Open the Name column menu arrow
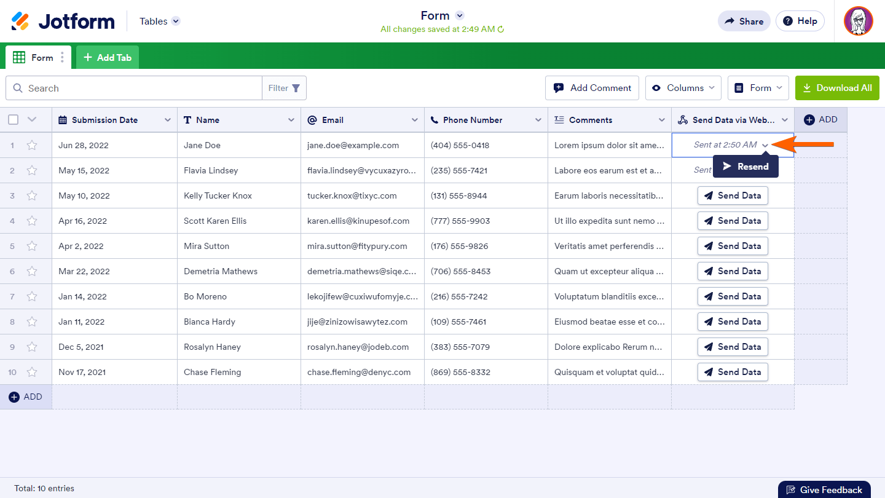Viewport: 885px width, 498px height. pyautogui.click(x=291, y=120)
